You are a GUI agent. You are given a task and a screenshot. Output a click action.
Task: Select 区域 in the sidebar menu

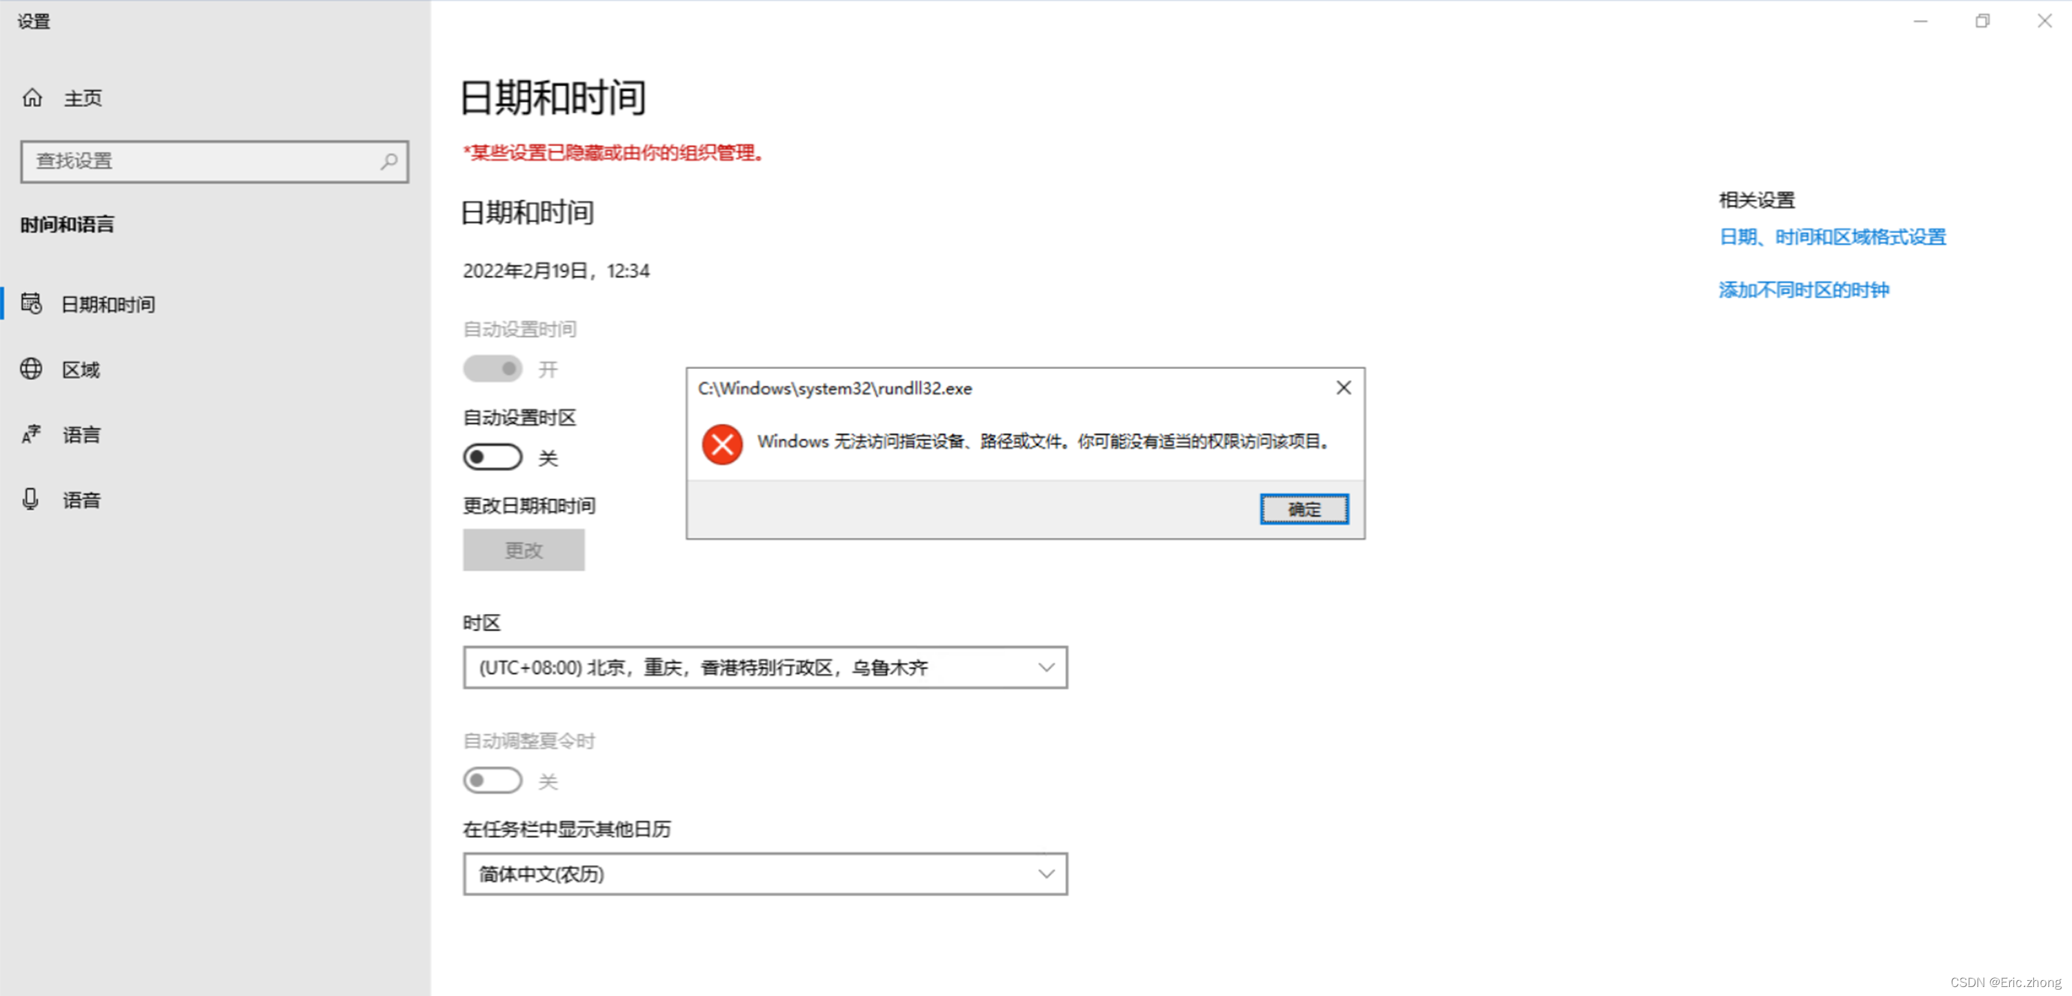click(81, 369)
